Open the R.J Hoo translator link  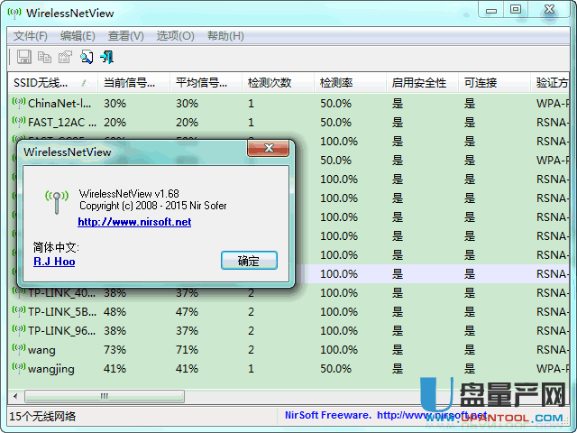[x=54, y=262]
